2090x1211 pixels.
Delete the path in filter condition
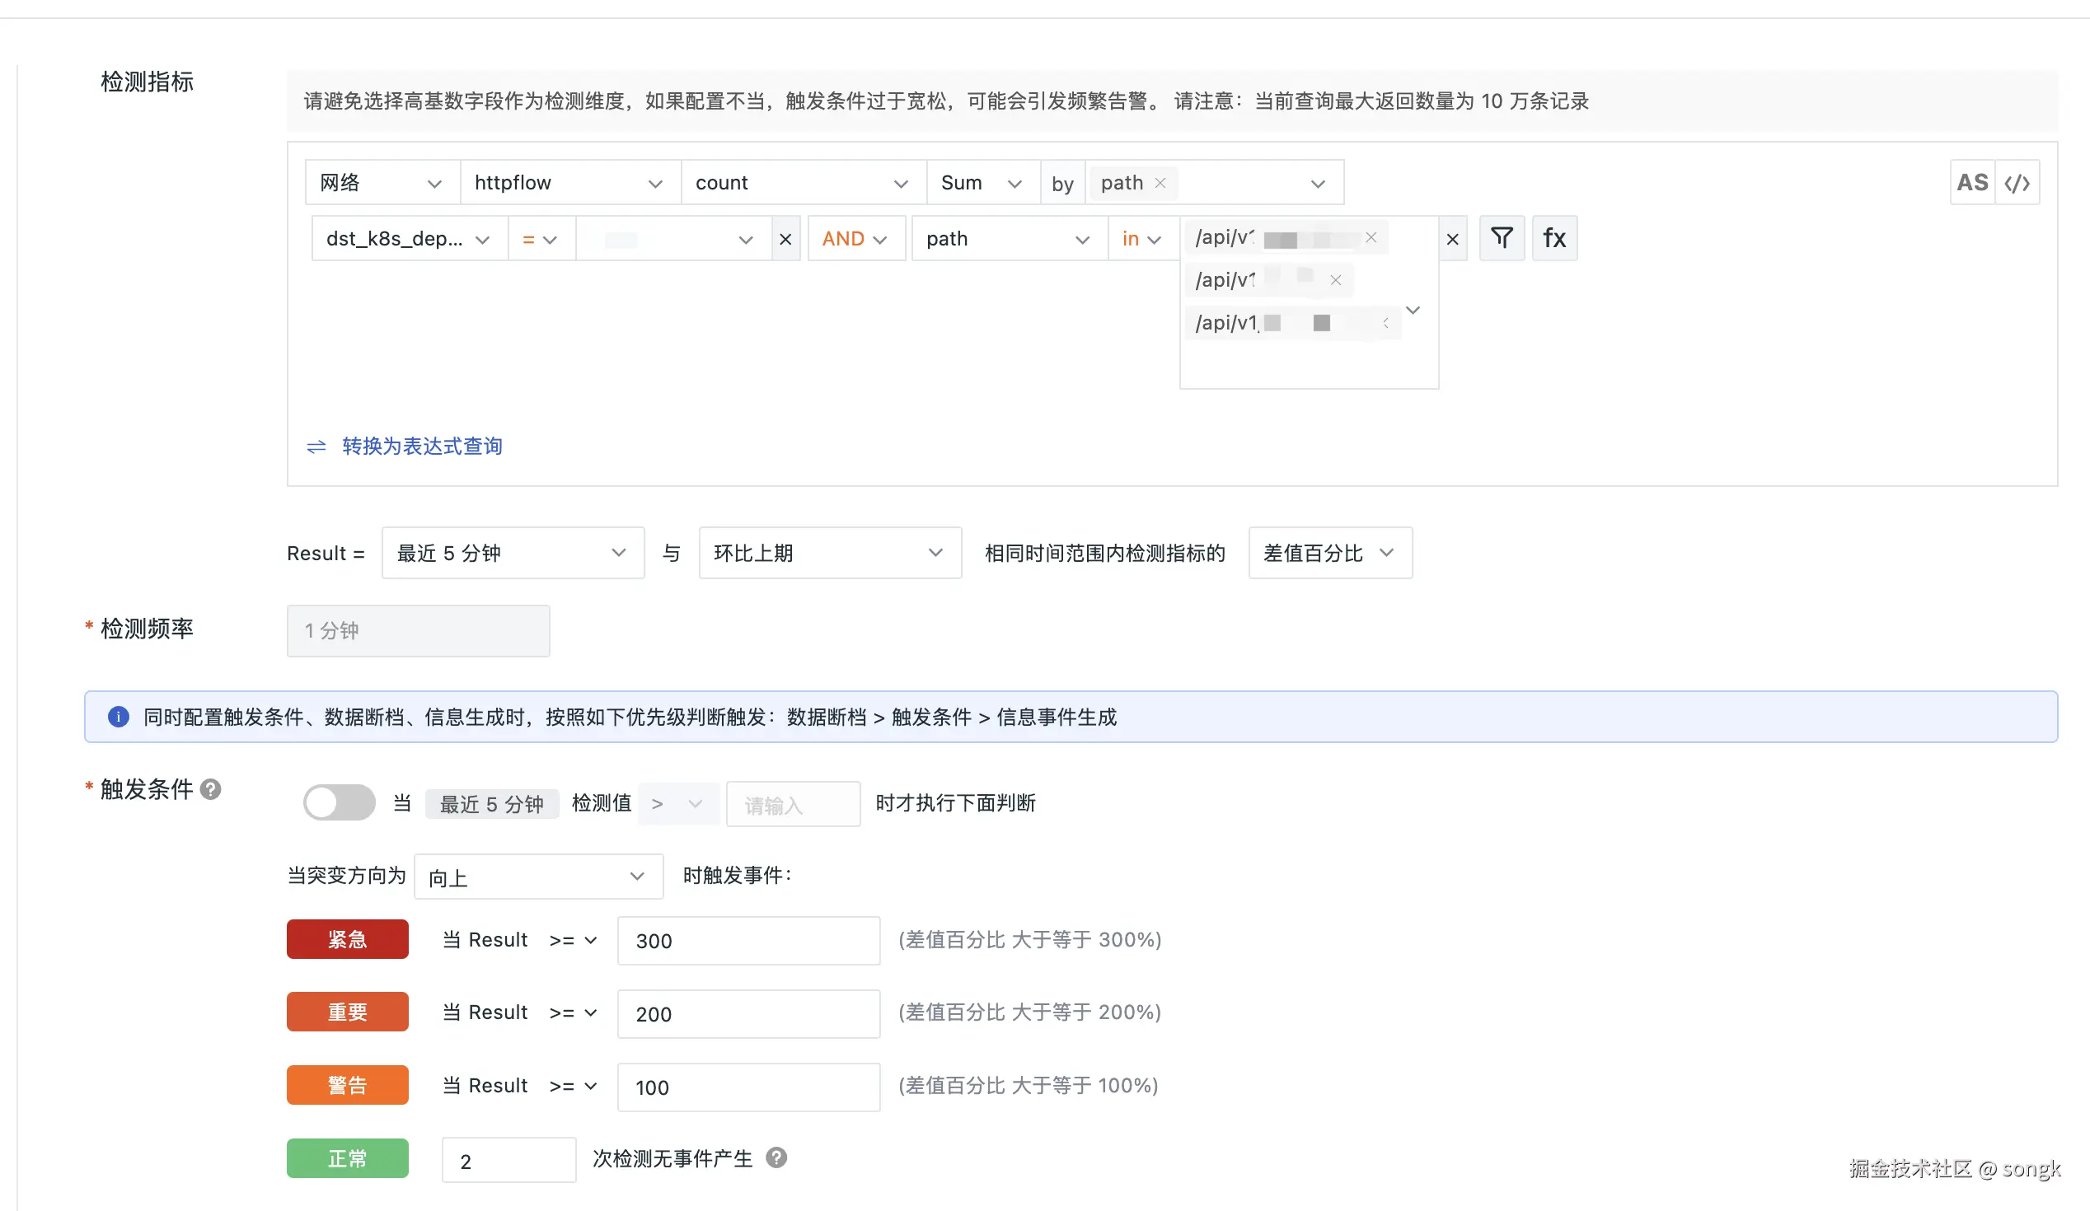(x=1452, y=240)
